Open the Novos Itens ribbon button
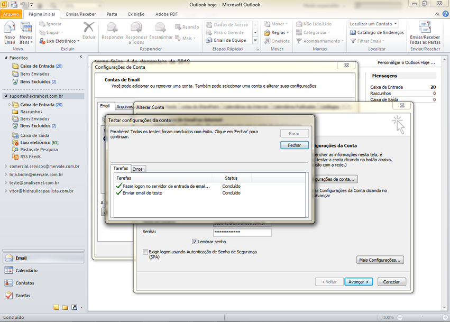This screenshot has height=322, width=450. (x=26, y=33)
